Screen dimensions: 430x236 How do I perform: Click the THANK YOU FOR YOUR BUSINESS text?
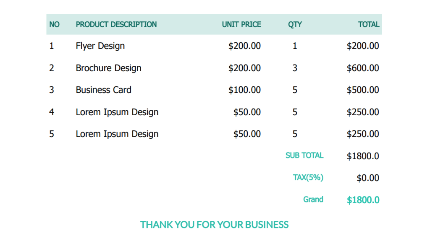click(214, 225)
